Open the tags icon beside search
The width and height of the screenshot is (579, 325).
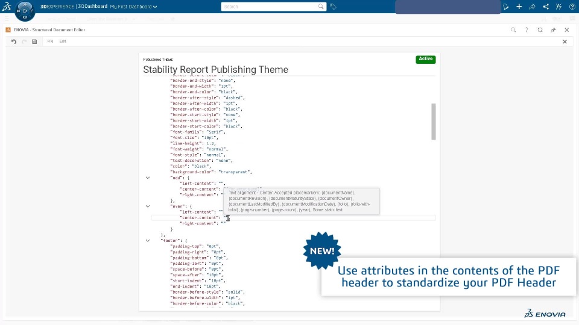pyautogui.click(x=333, y=7)
